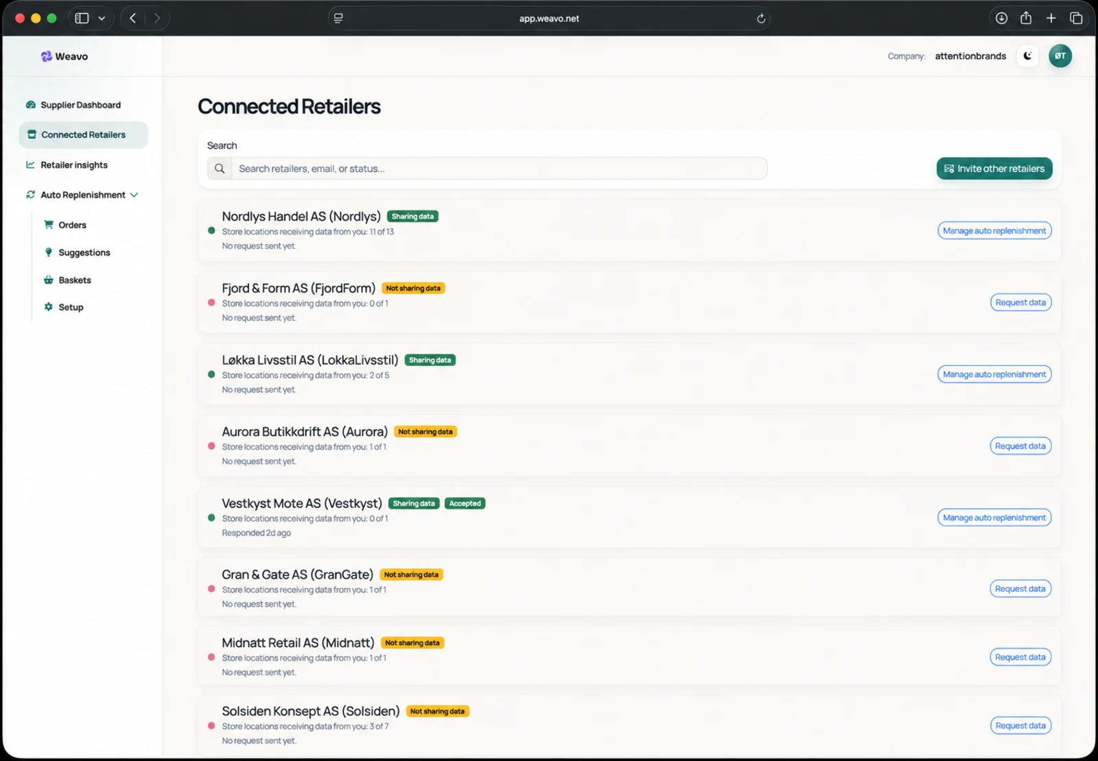This screenshot has width=1098, height=761.
Task: Show browser tab overview
Action: pyautogui.click(x=1076, y=19)
